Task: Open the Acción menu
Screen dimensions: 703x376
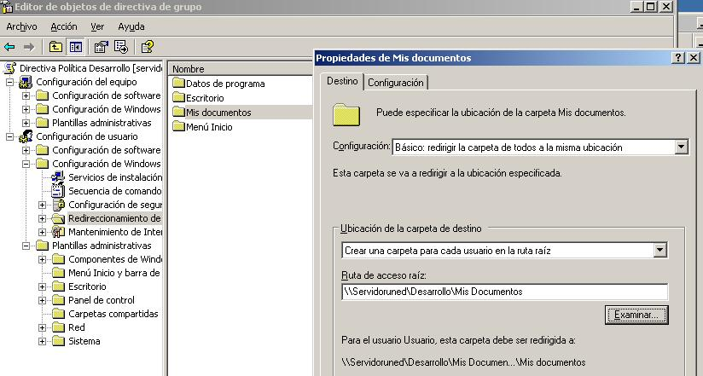Action: click(x=64, y=27)
